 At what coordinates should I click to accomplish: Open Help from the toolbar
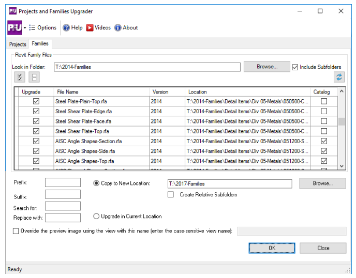point(72,28)
